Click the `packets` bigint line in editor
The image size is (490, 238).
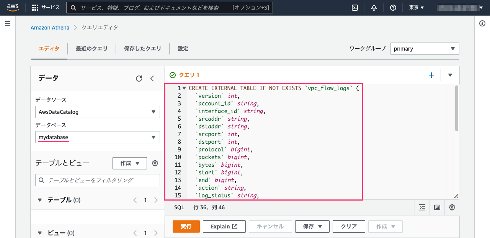pos(222,157)
